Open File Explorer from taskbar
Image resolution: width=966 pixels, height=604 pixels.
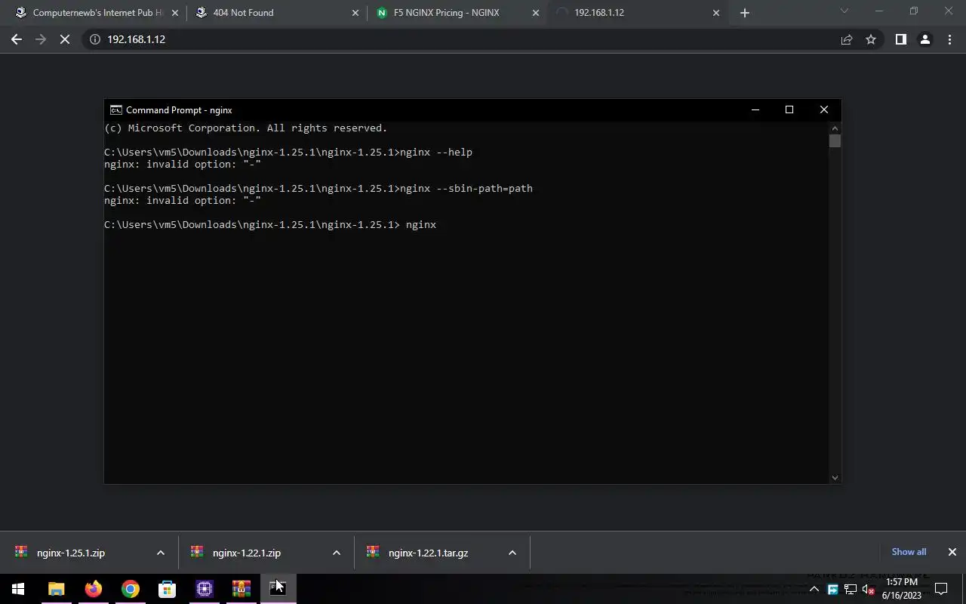pyautogui.click(x=57, y=589)
